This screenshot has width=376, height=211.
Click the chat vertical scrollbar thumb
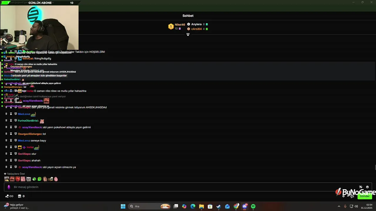375,167
